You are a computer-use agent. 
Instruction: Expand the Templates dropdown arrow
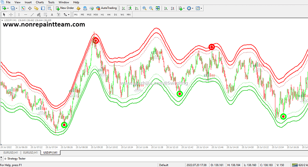coord(201,8)
